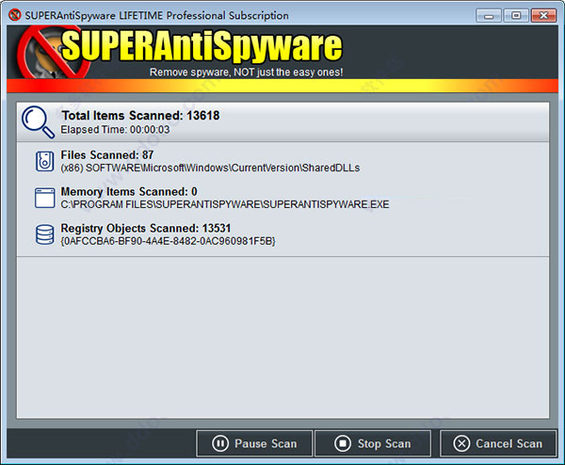Select the Total Items Scanned: 13618 text
Screen dimensions: 565x465
click(140, 115)
